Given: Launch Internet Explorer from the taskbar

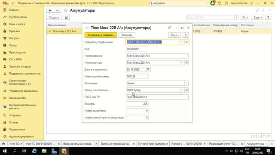Looking at the screenshot, I should pos(34,151).
